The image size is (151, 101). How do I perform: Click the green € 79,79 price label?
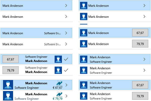(57, 98)
